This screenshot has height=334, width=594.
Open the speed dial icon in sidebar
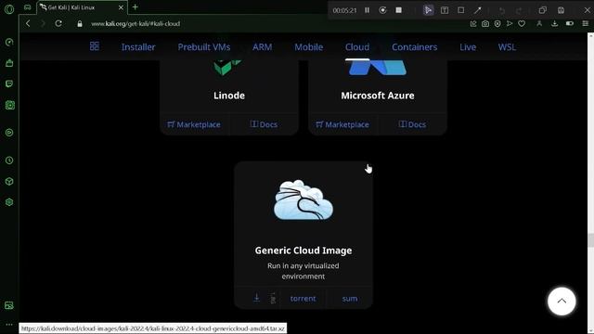9,42
